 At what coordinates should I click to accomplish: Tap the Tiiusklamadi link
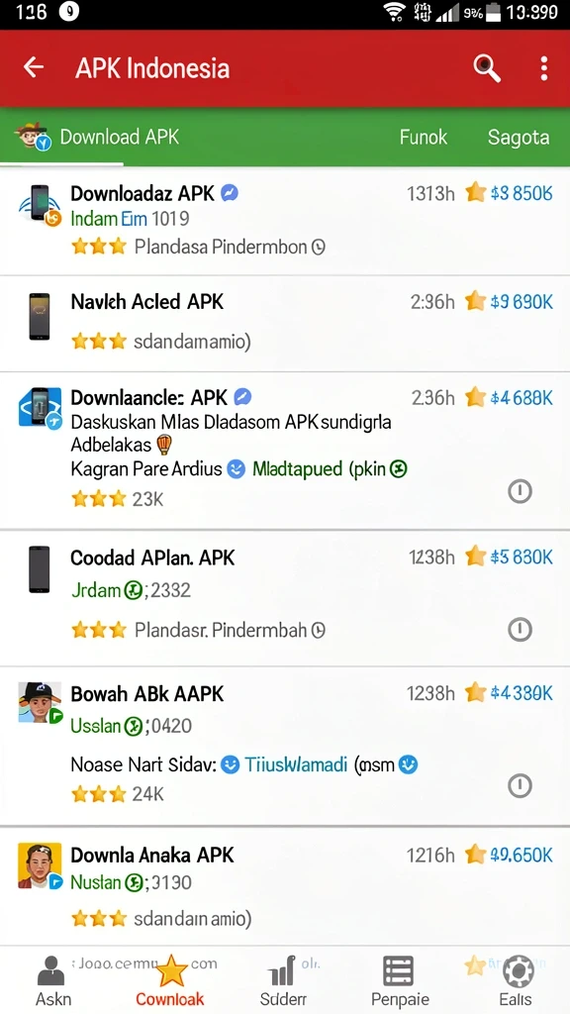pos(296,765)
